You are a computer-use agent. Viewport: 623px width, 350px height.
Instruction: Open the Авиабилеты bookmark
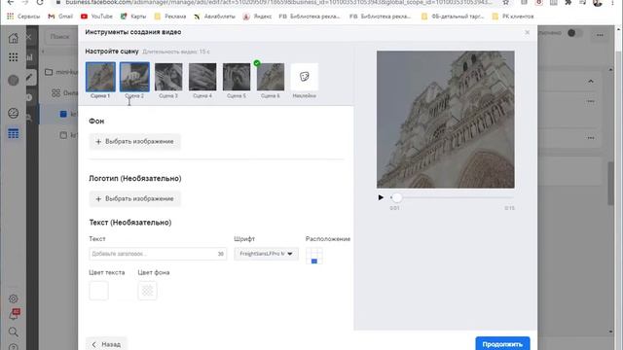tap(214, 17)
